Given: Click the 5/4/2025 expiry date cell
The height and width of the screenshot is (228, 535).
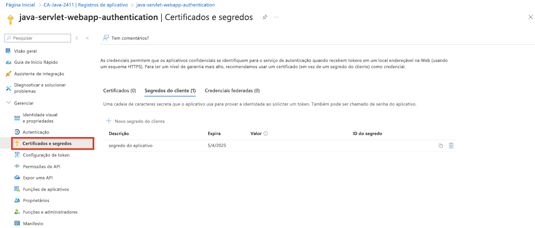Looking at the screenshot, I should 217,146.
